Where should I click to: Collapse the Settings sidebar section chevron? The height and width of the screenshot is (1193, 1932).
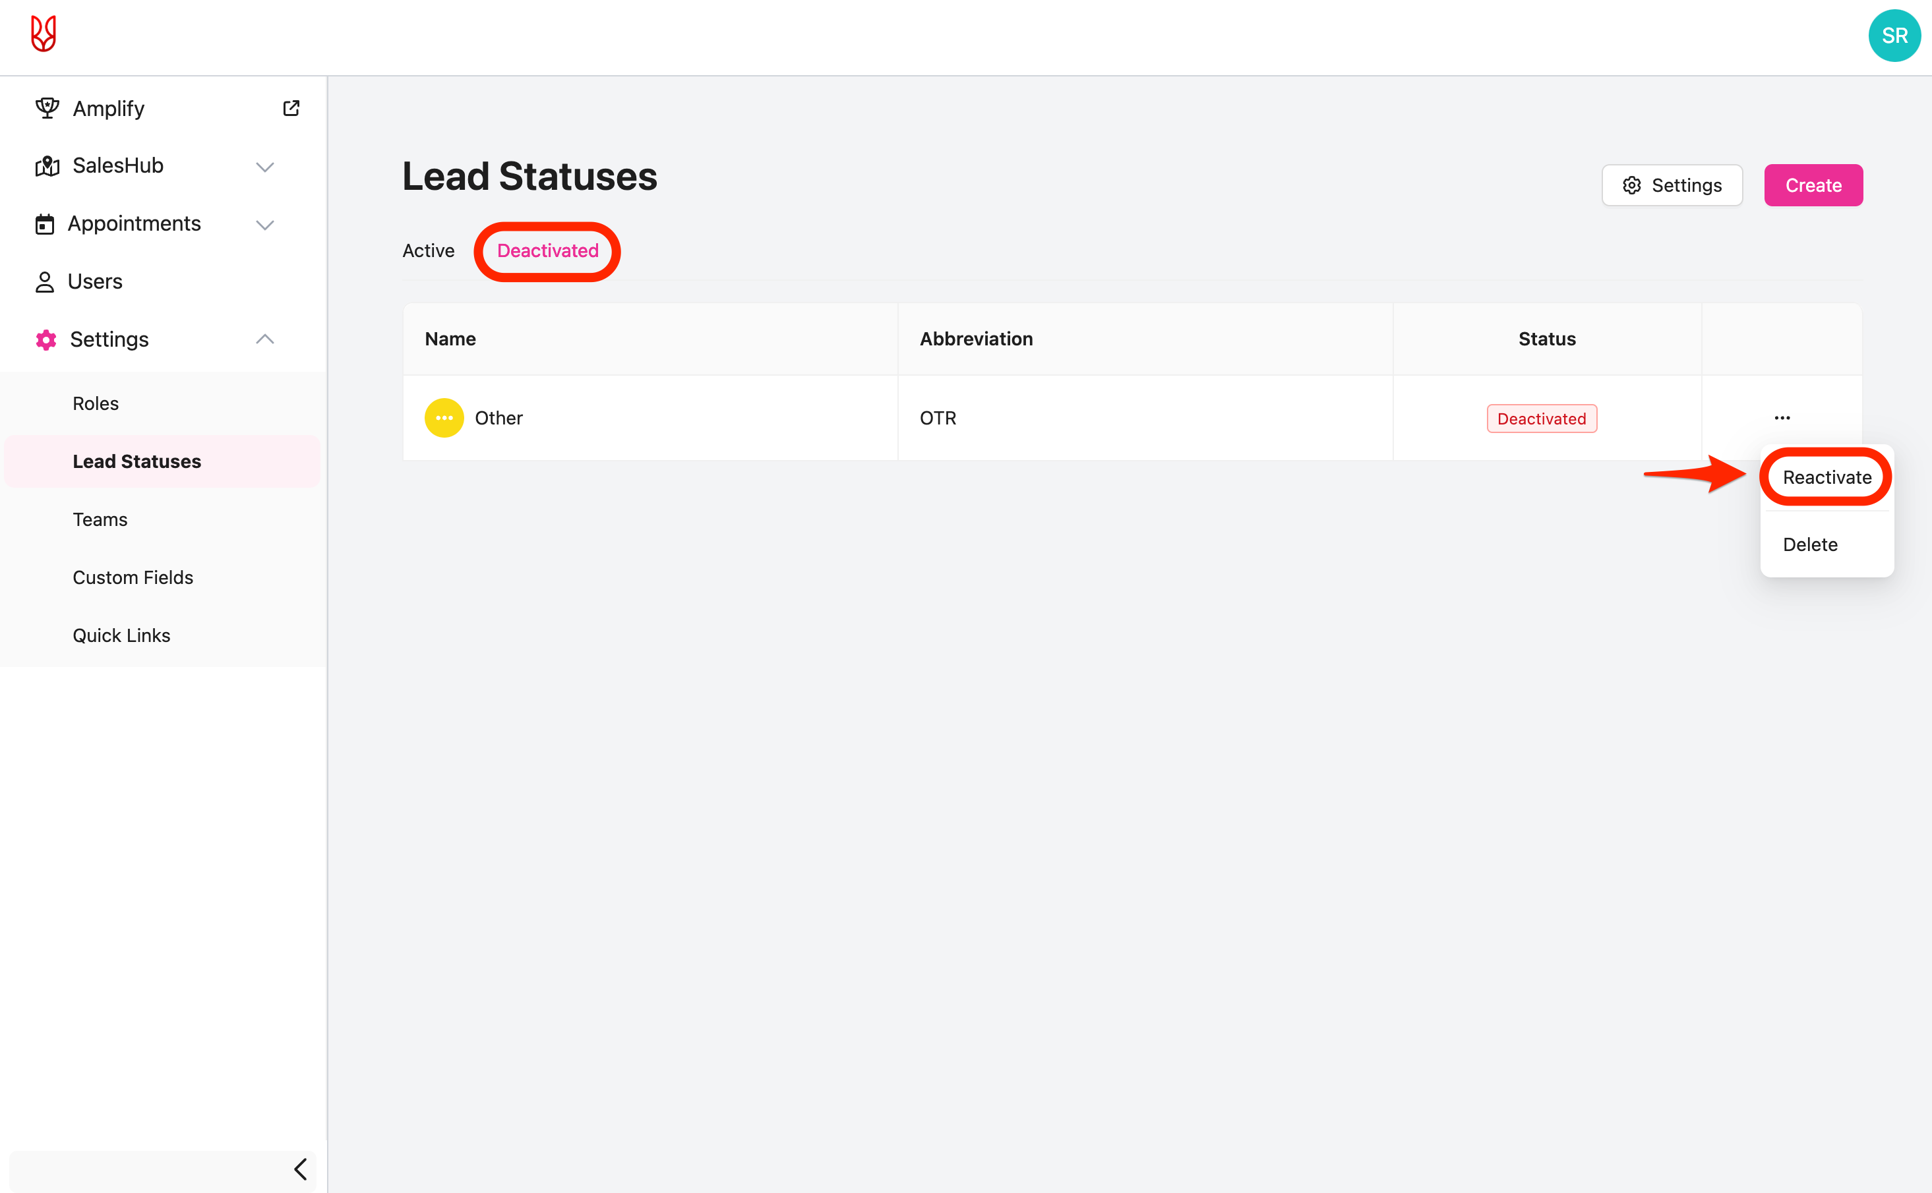(265, 339)
